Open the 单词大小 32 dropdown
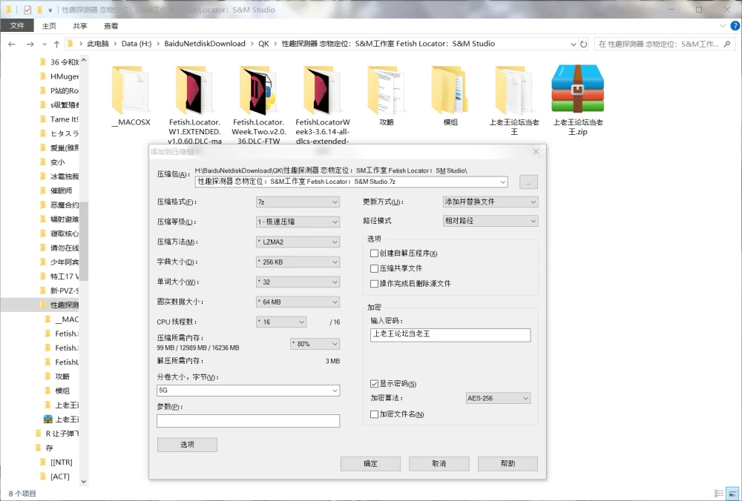Screen dimensions: 742x501 click(298, 282)
